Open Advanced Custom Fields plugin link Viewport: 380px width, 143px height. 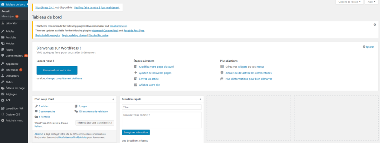pos(105,31)
